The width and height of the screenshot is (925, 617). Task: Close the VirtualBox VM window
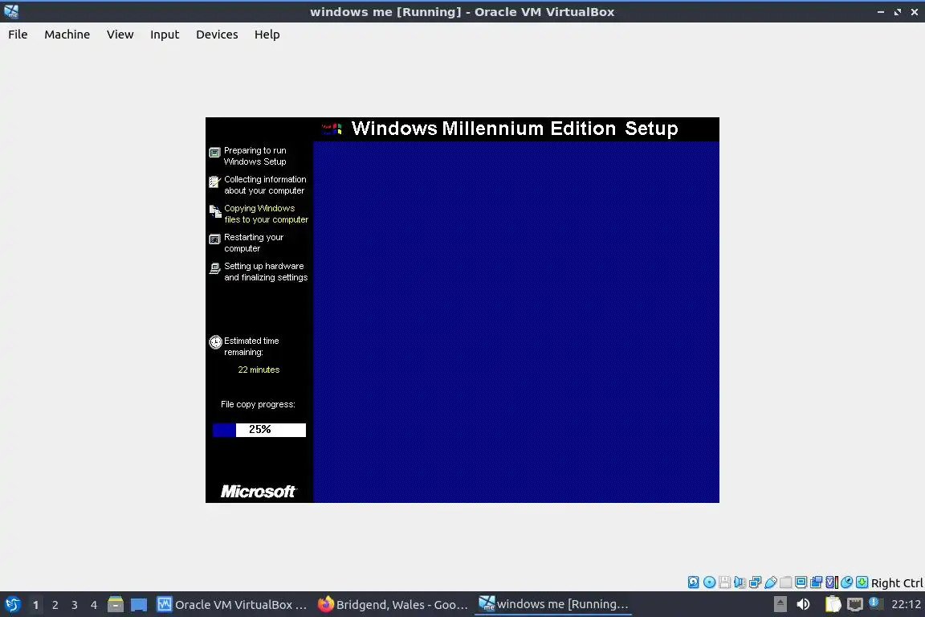click(915, 12)
